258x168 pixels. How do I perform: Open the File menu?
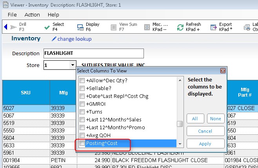(x=12, y=14)
